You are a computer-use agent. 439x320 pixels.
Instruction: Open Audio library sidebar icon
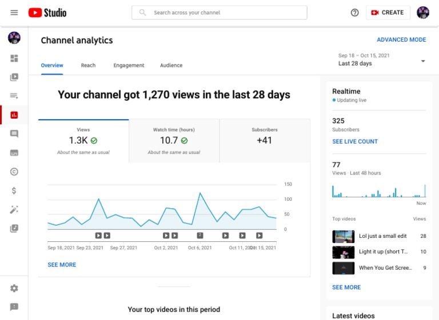point(14,228)
